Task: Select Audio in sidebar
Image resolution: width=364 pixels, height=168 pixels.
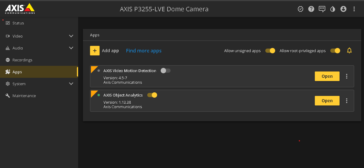Action: coord(39,48)
